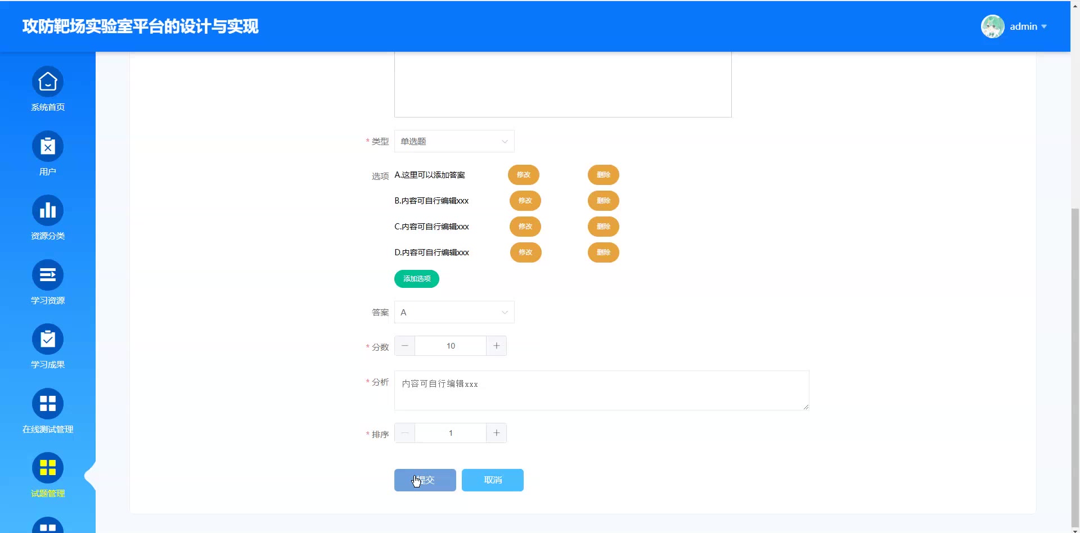The height and width of the screenshot is (533, 1080).
Task: Select the 学习成果 menu label
Action: click(x=48, y=365)
